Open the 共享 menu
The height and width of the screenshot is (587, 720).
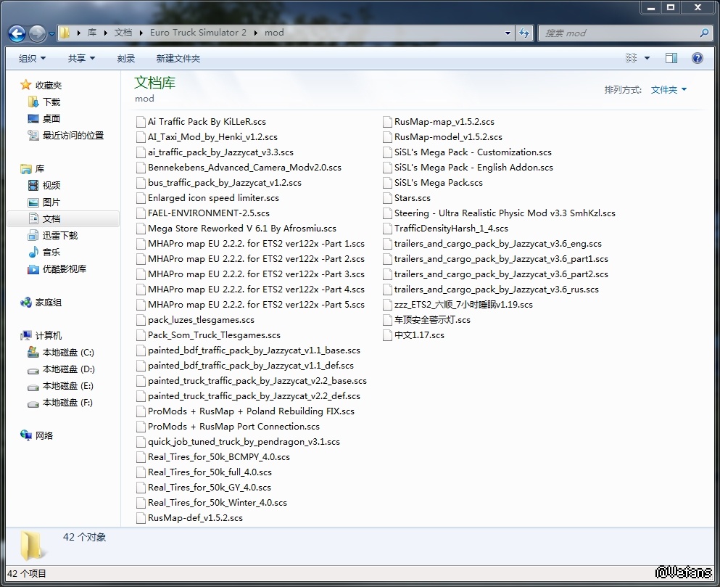(81, 58)
